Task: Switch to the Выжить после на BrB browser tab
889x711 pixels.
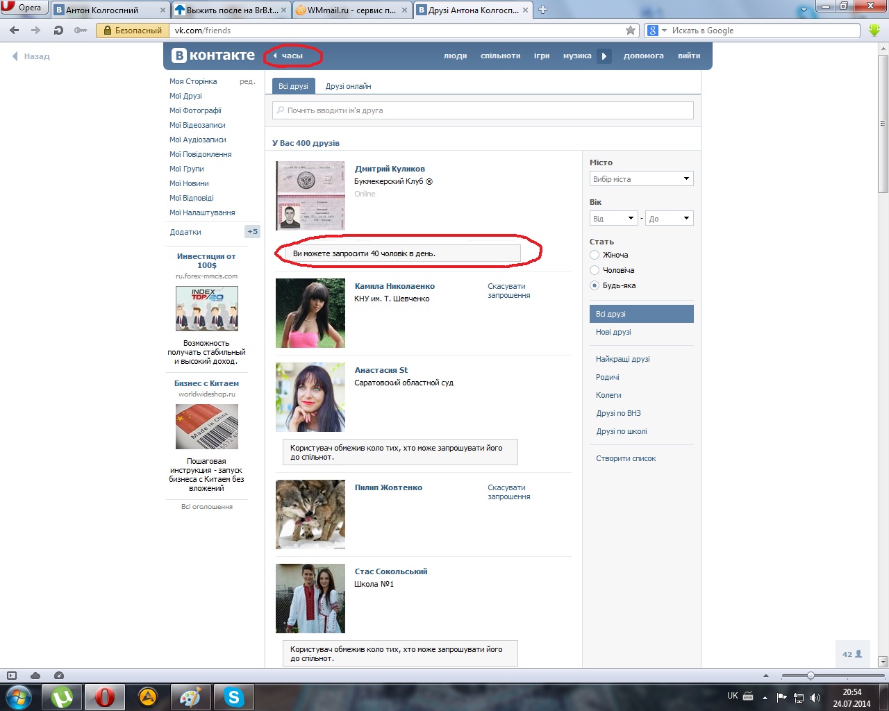Action: (231, 10)
